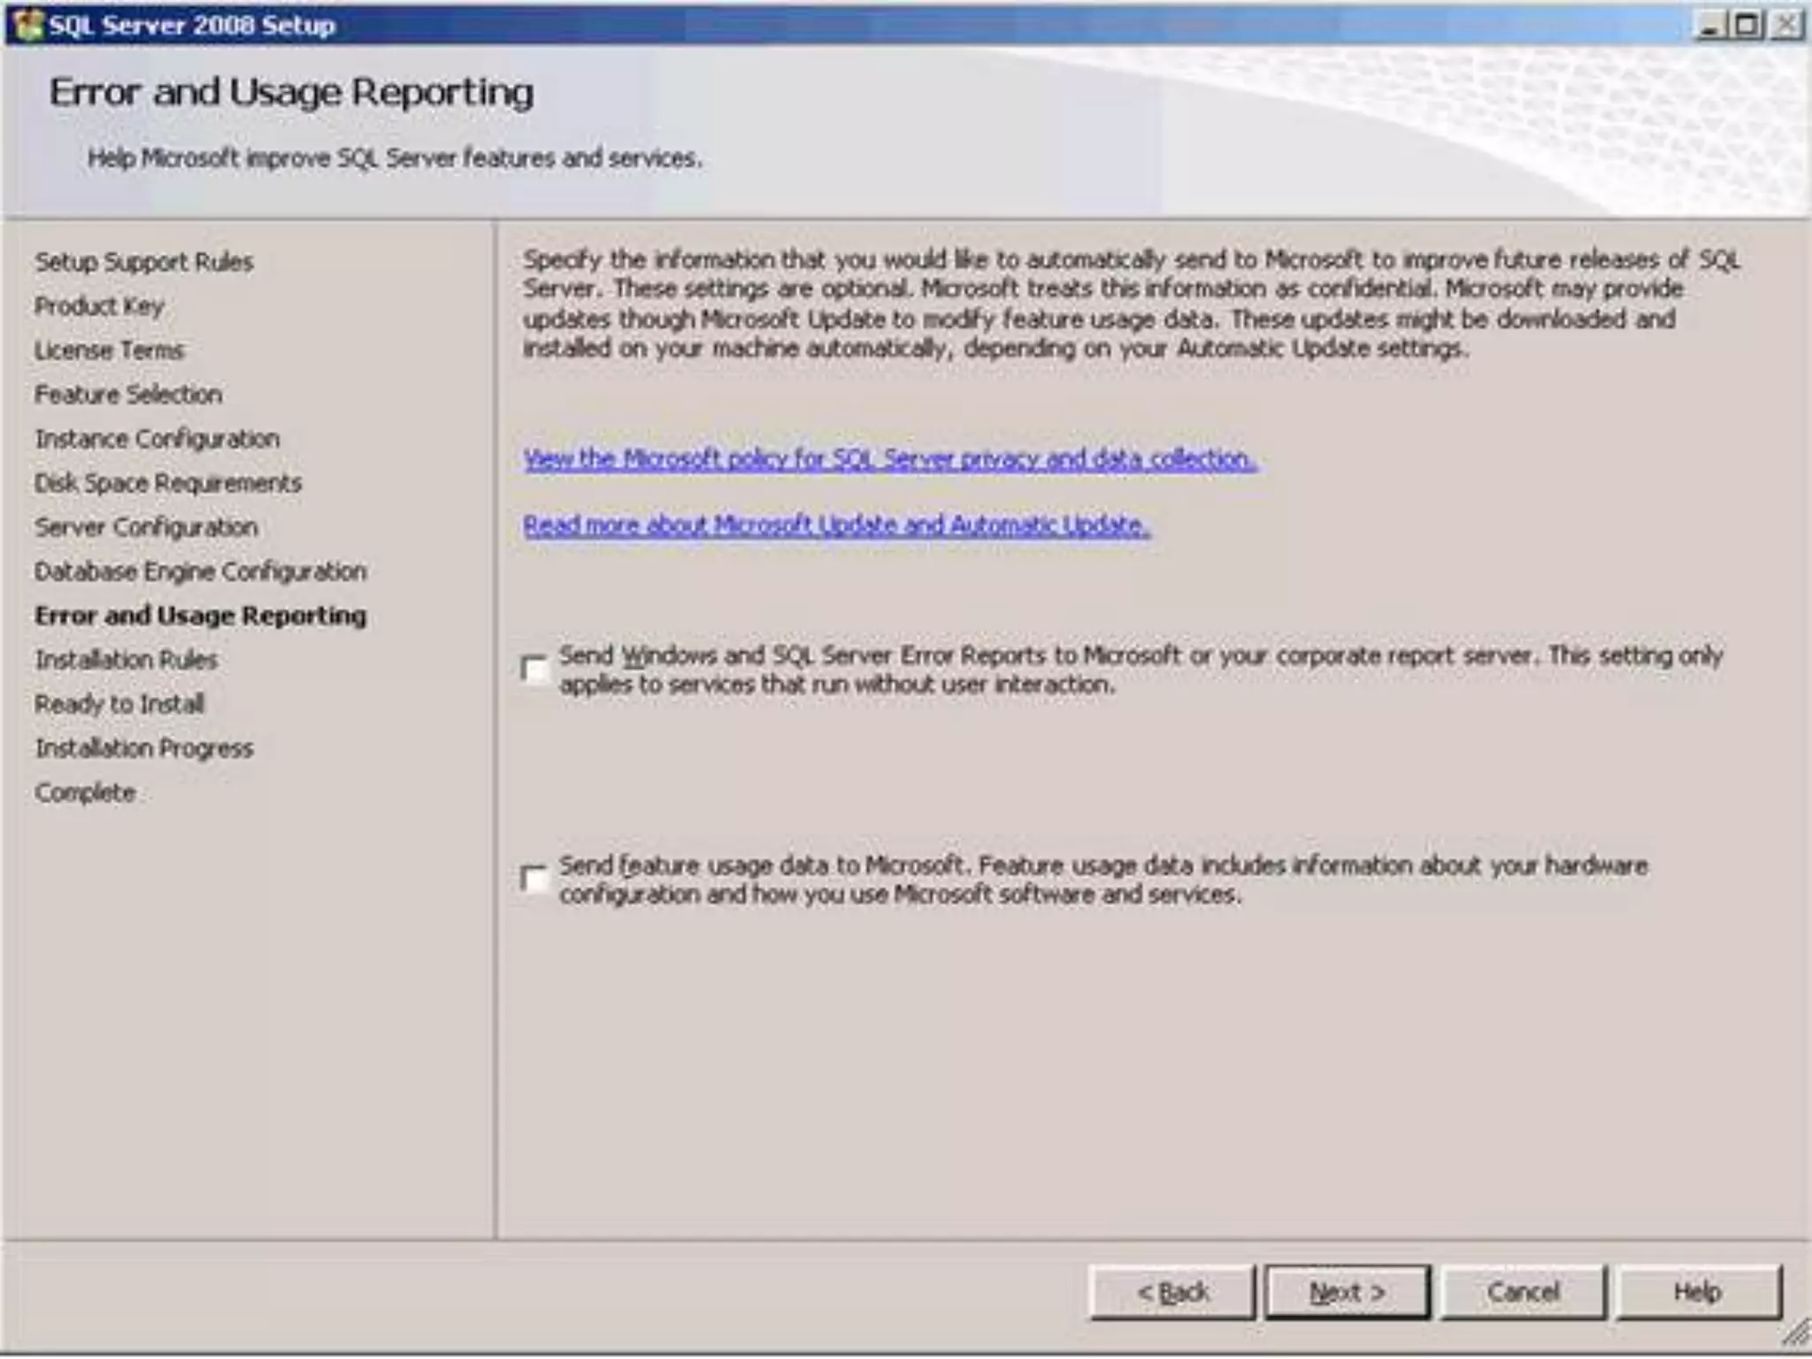
Task: Go back with the Back button
Action: click(1171, 1293)
